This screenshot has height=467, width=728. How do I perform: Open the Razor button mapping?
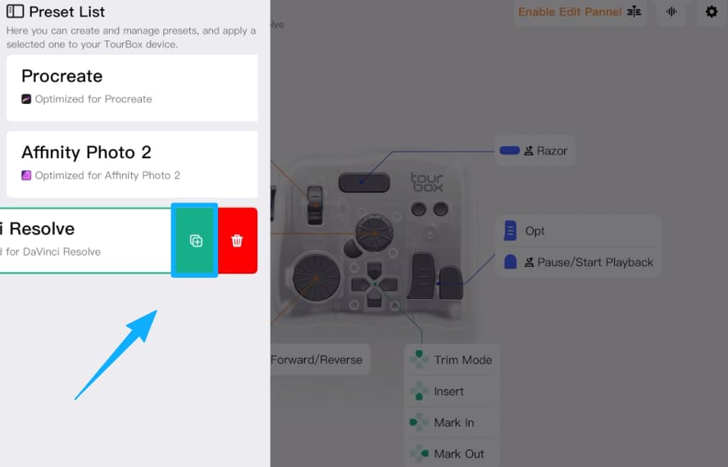535,151
